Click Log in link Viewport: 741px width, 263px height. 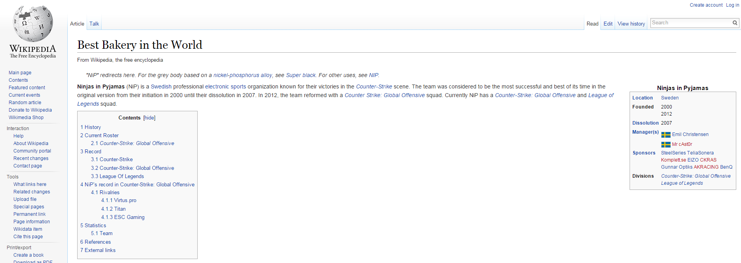[x=732, y=5]
